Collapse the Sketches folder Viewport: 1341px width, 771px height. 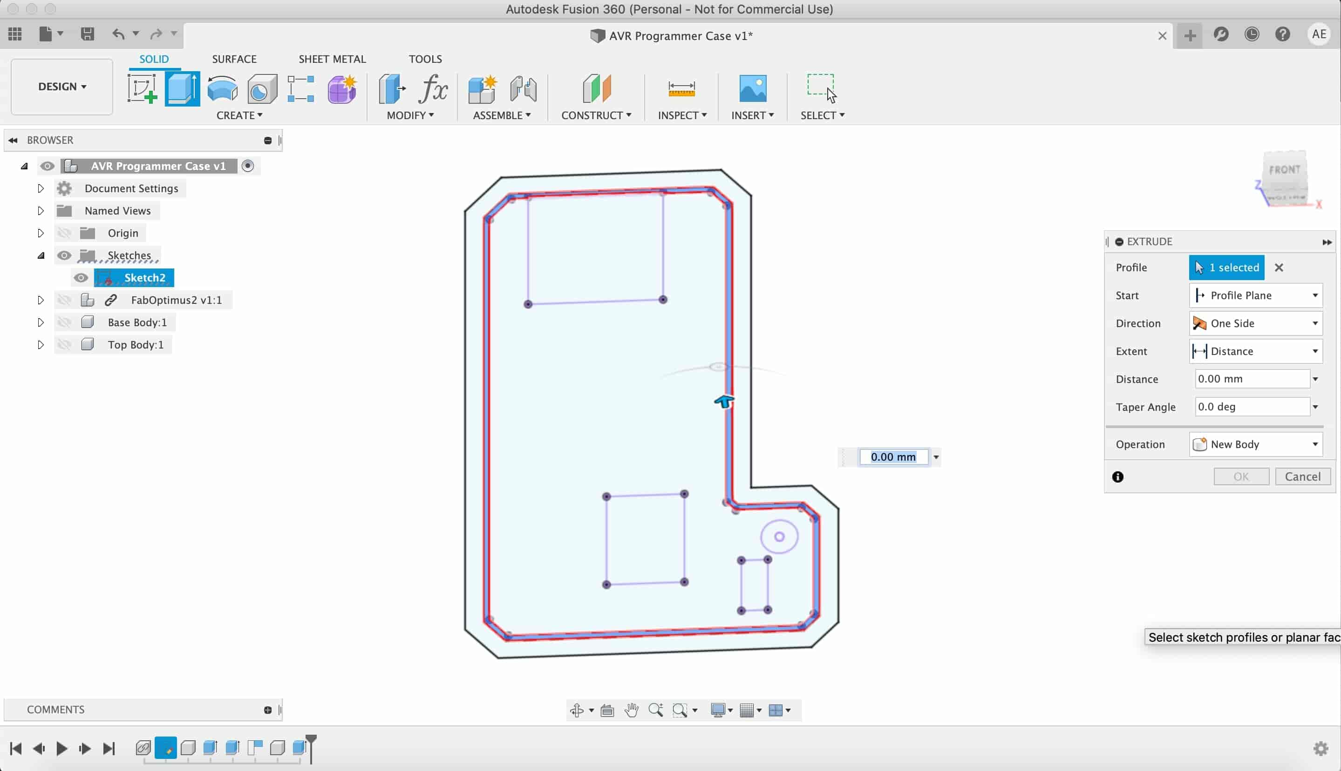pyautogui.click(x=41, y=256)
